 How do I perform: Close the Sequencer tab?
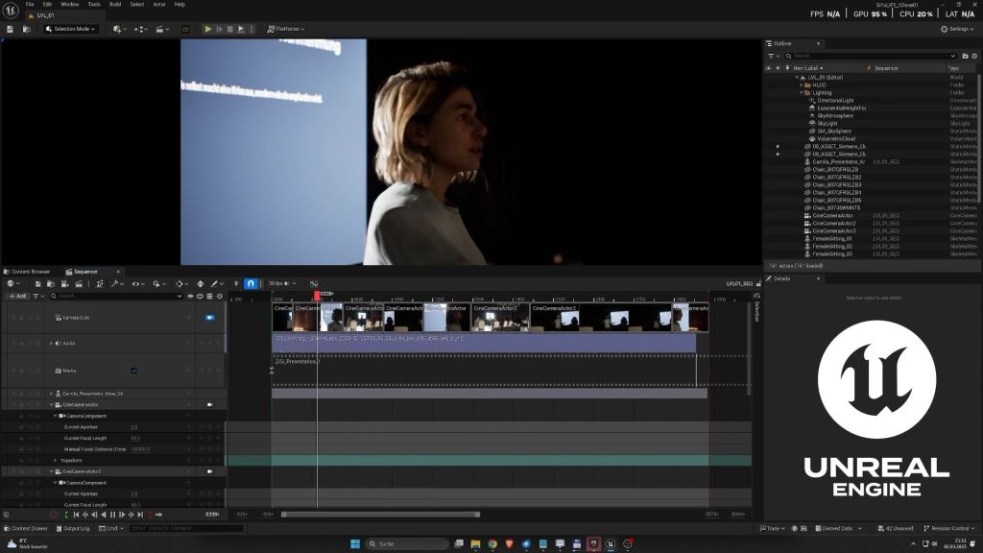coord(118,272)
